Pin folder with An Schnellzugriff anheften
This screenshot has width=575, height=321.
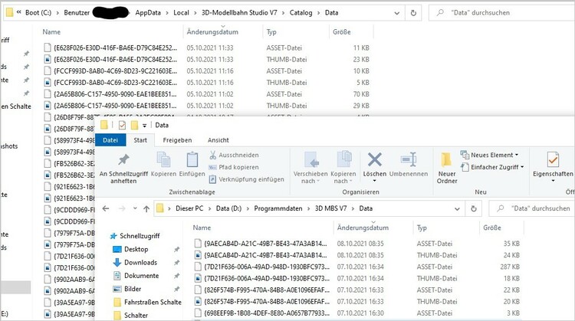(x=123, y=169)
